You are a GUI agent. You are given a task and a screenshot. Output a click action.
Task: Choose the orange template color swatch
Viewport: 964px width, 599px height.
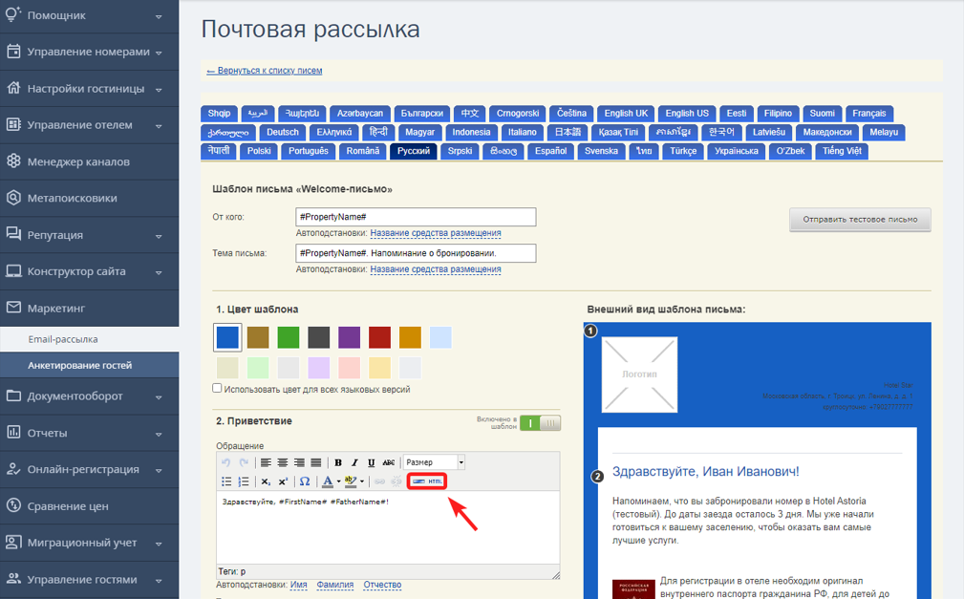pos(410,337)
